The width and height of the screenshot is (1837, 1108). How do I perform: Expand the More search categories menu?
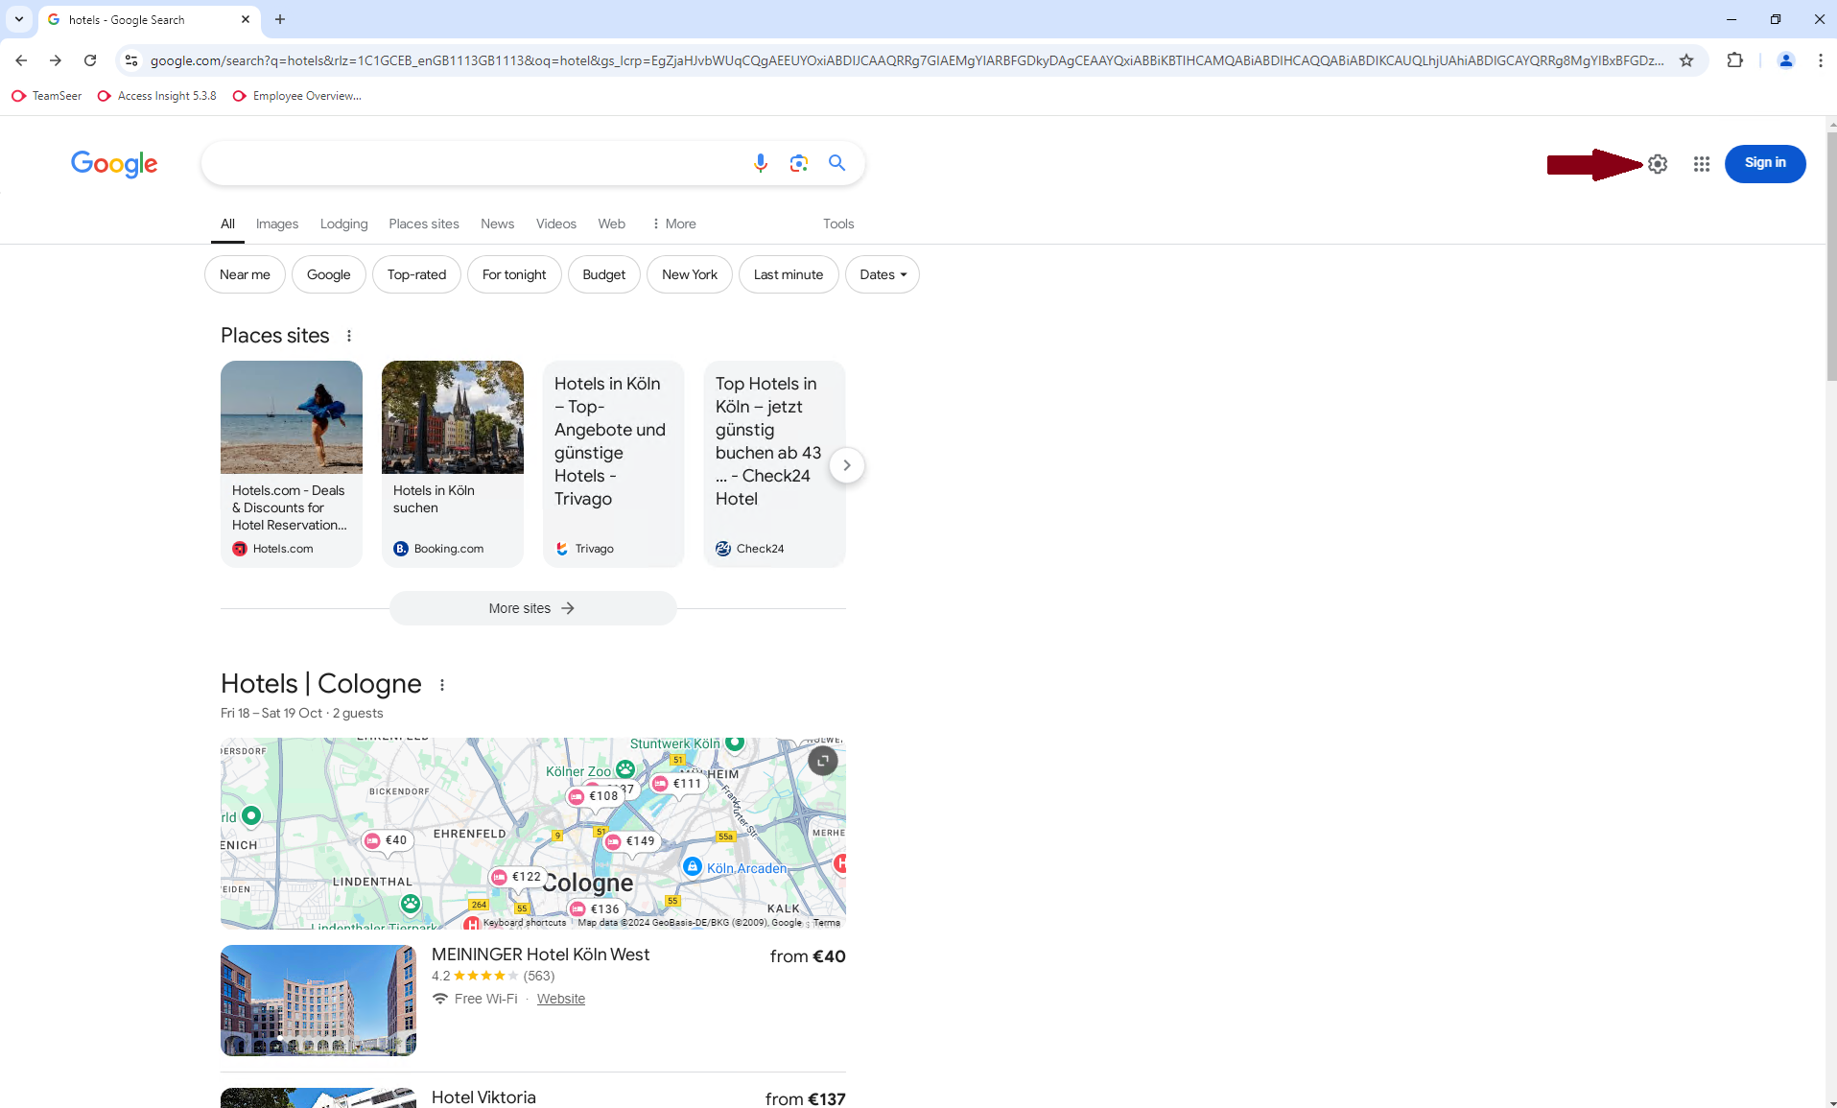click(x=673, y=224)
